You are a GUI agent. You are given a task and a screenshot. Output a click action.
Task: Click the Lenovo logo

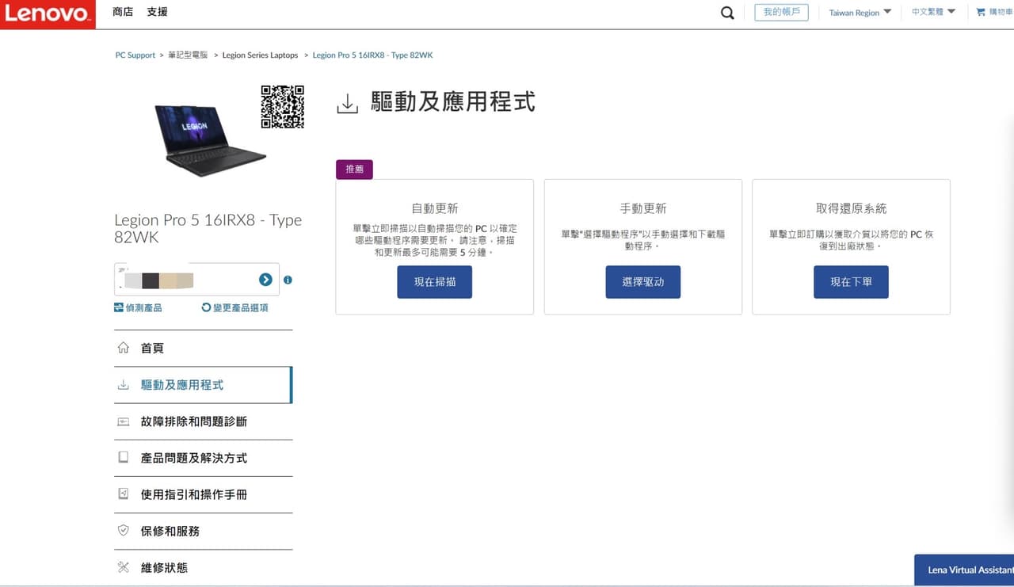[x=48, y=14]
